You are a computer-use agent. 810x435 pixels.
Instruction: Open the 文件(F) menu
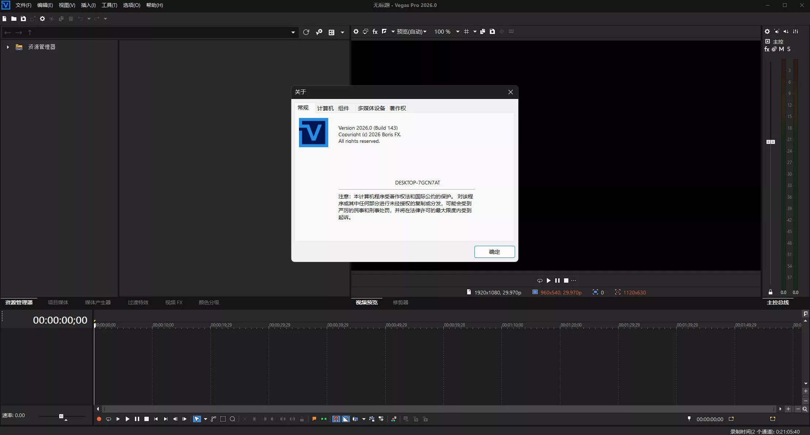click(23, 5)
